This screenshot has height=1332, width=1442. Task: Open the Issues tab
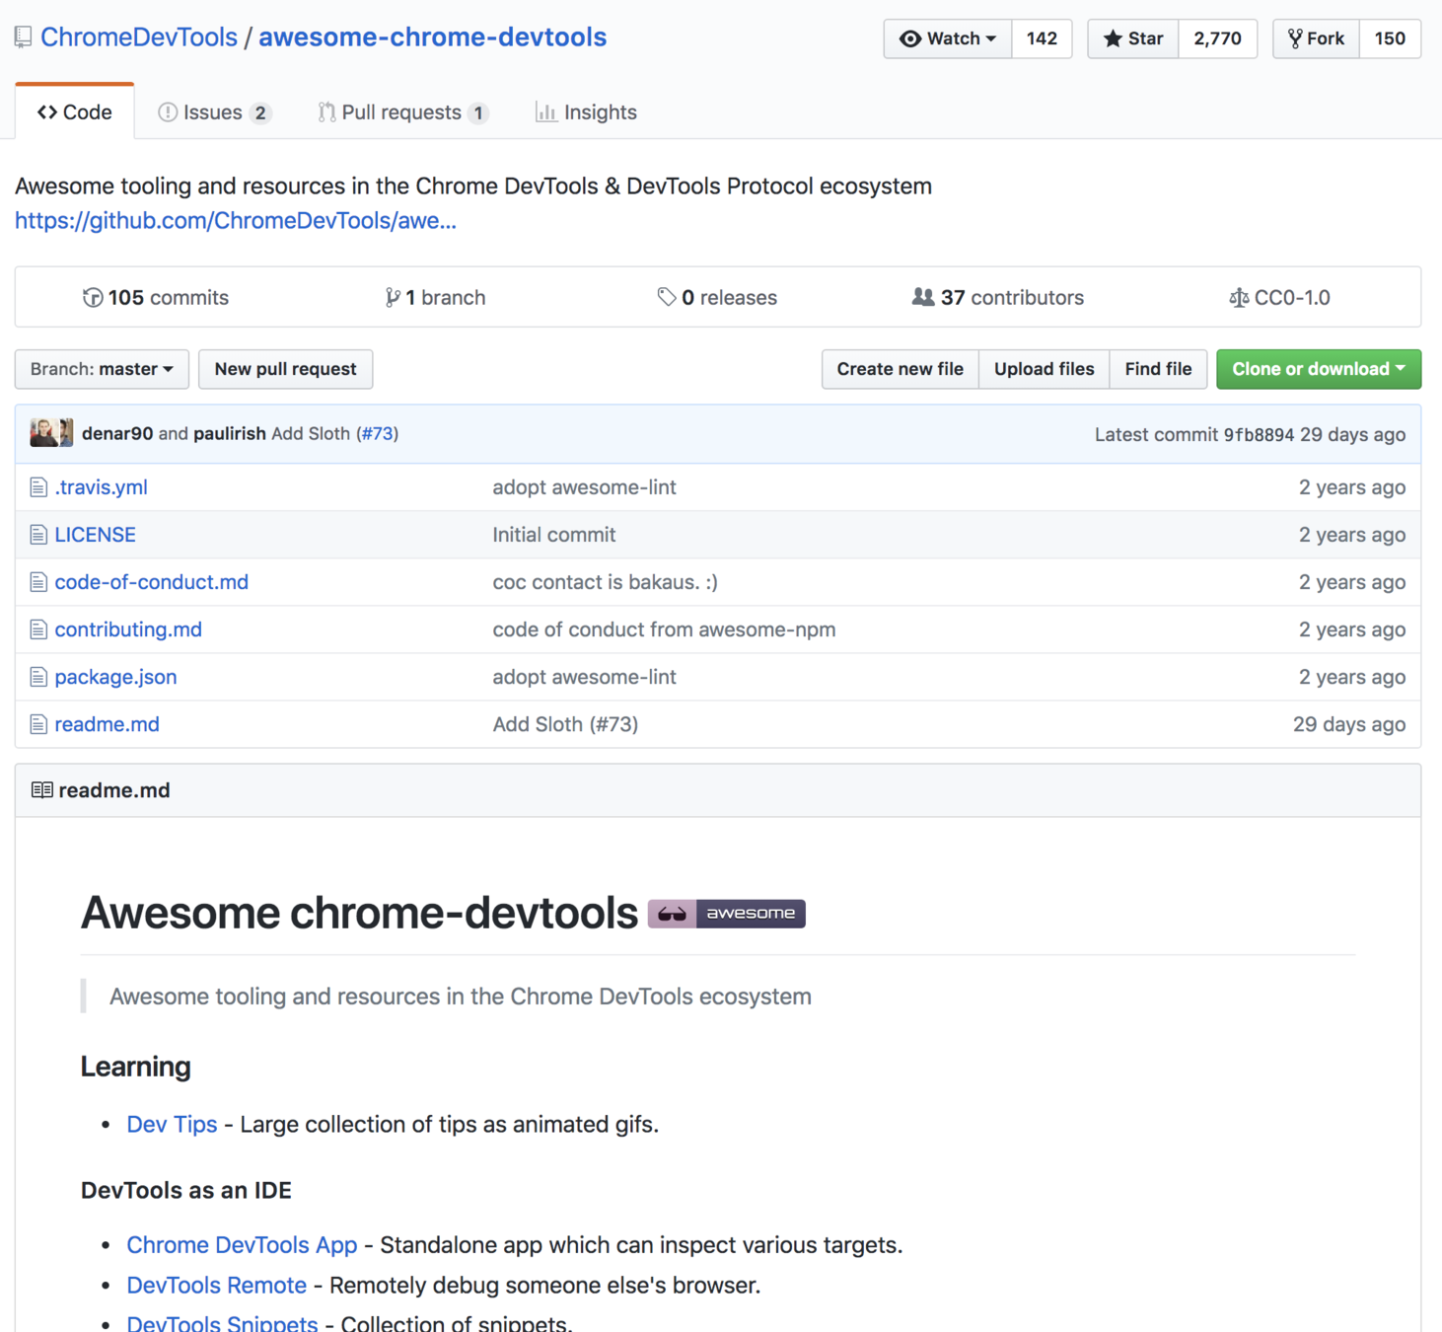[x=214, y=112]
